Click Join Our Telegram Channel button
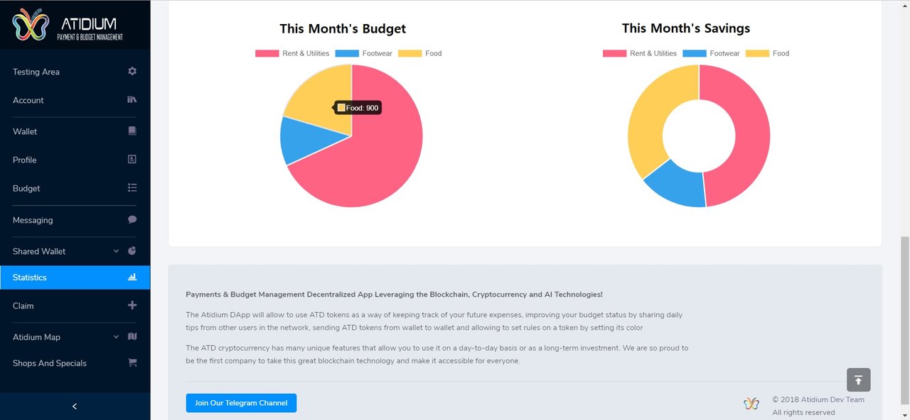This screenshot has width=910, height=420. 241,403
